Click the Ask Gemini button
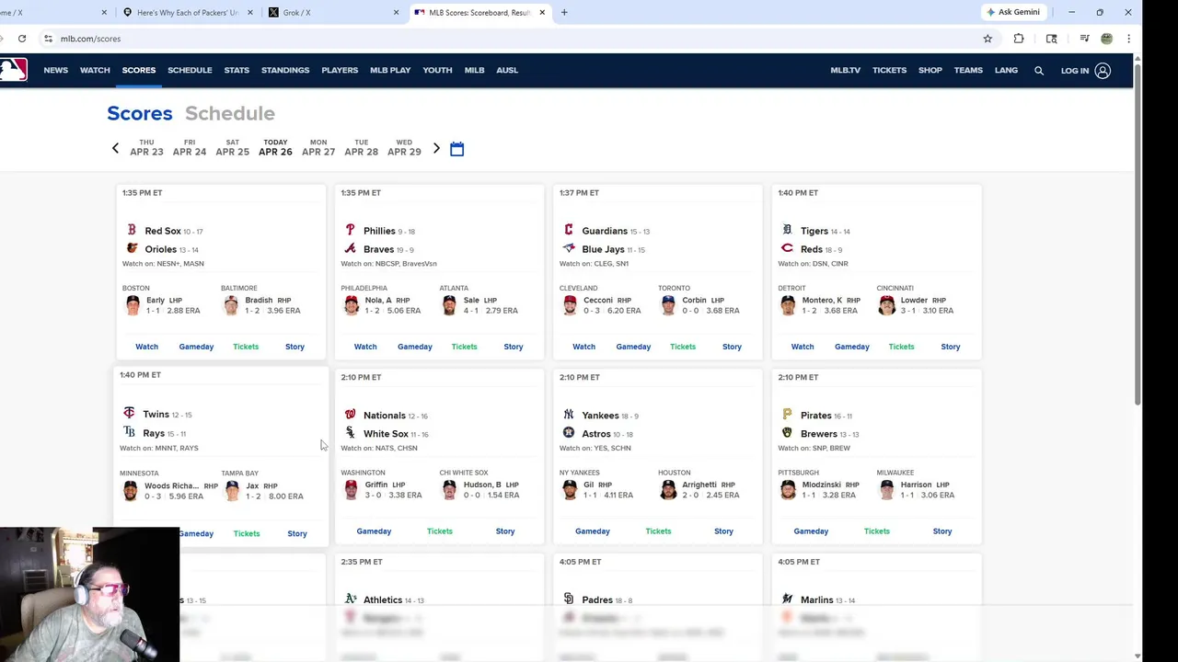1178x662 pixels. click(x=1013, y=12)
